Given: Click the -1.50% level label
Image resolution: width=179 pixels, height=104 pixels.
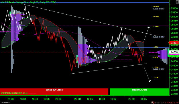Looking at the screenshot, I should click(156, 67).
